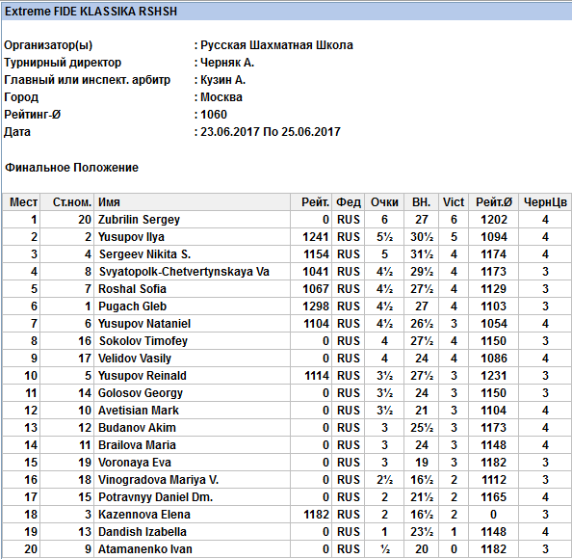The width and height of the screenshot is (572, 559).
Task: Select player name Zubrilin Sergey
Action: point(139,220)
